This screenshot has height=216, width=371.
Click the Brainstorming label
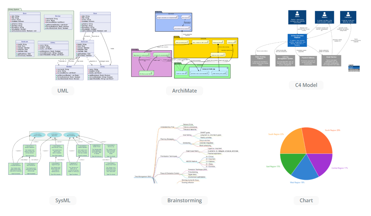pos(184,200)
